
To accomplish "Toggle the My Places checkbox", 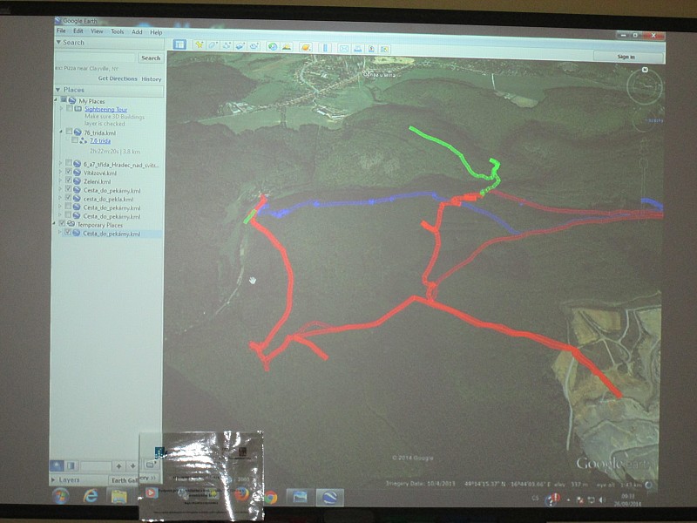I will pyautogui.click(x=64, y=99).
